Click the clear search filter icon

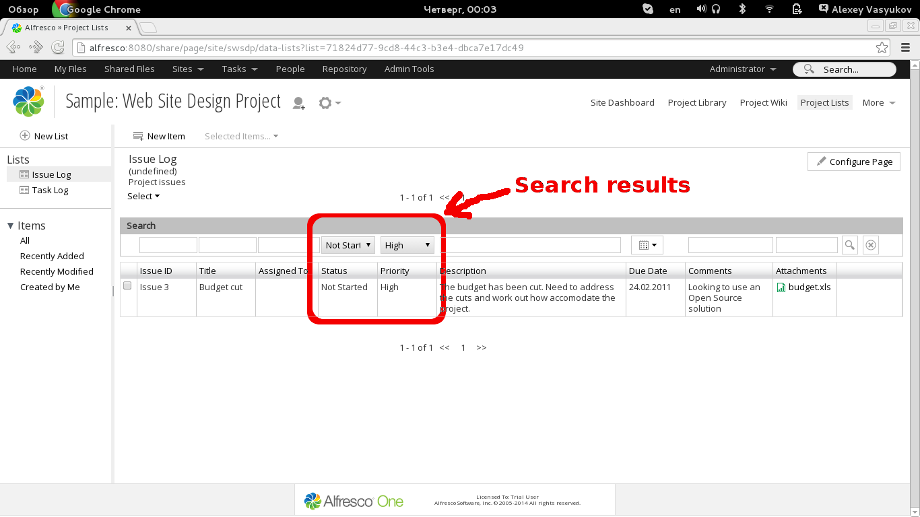pos(871,245)
